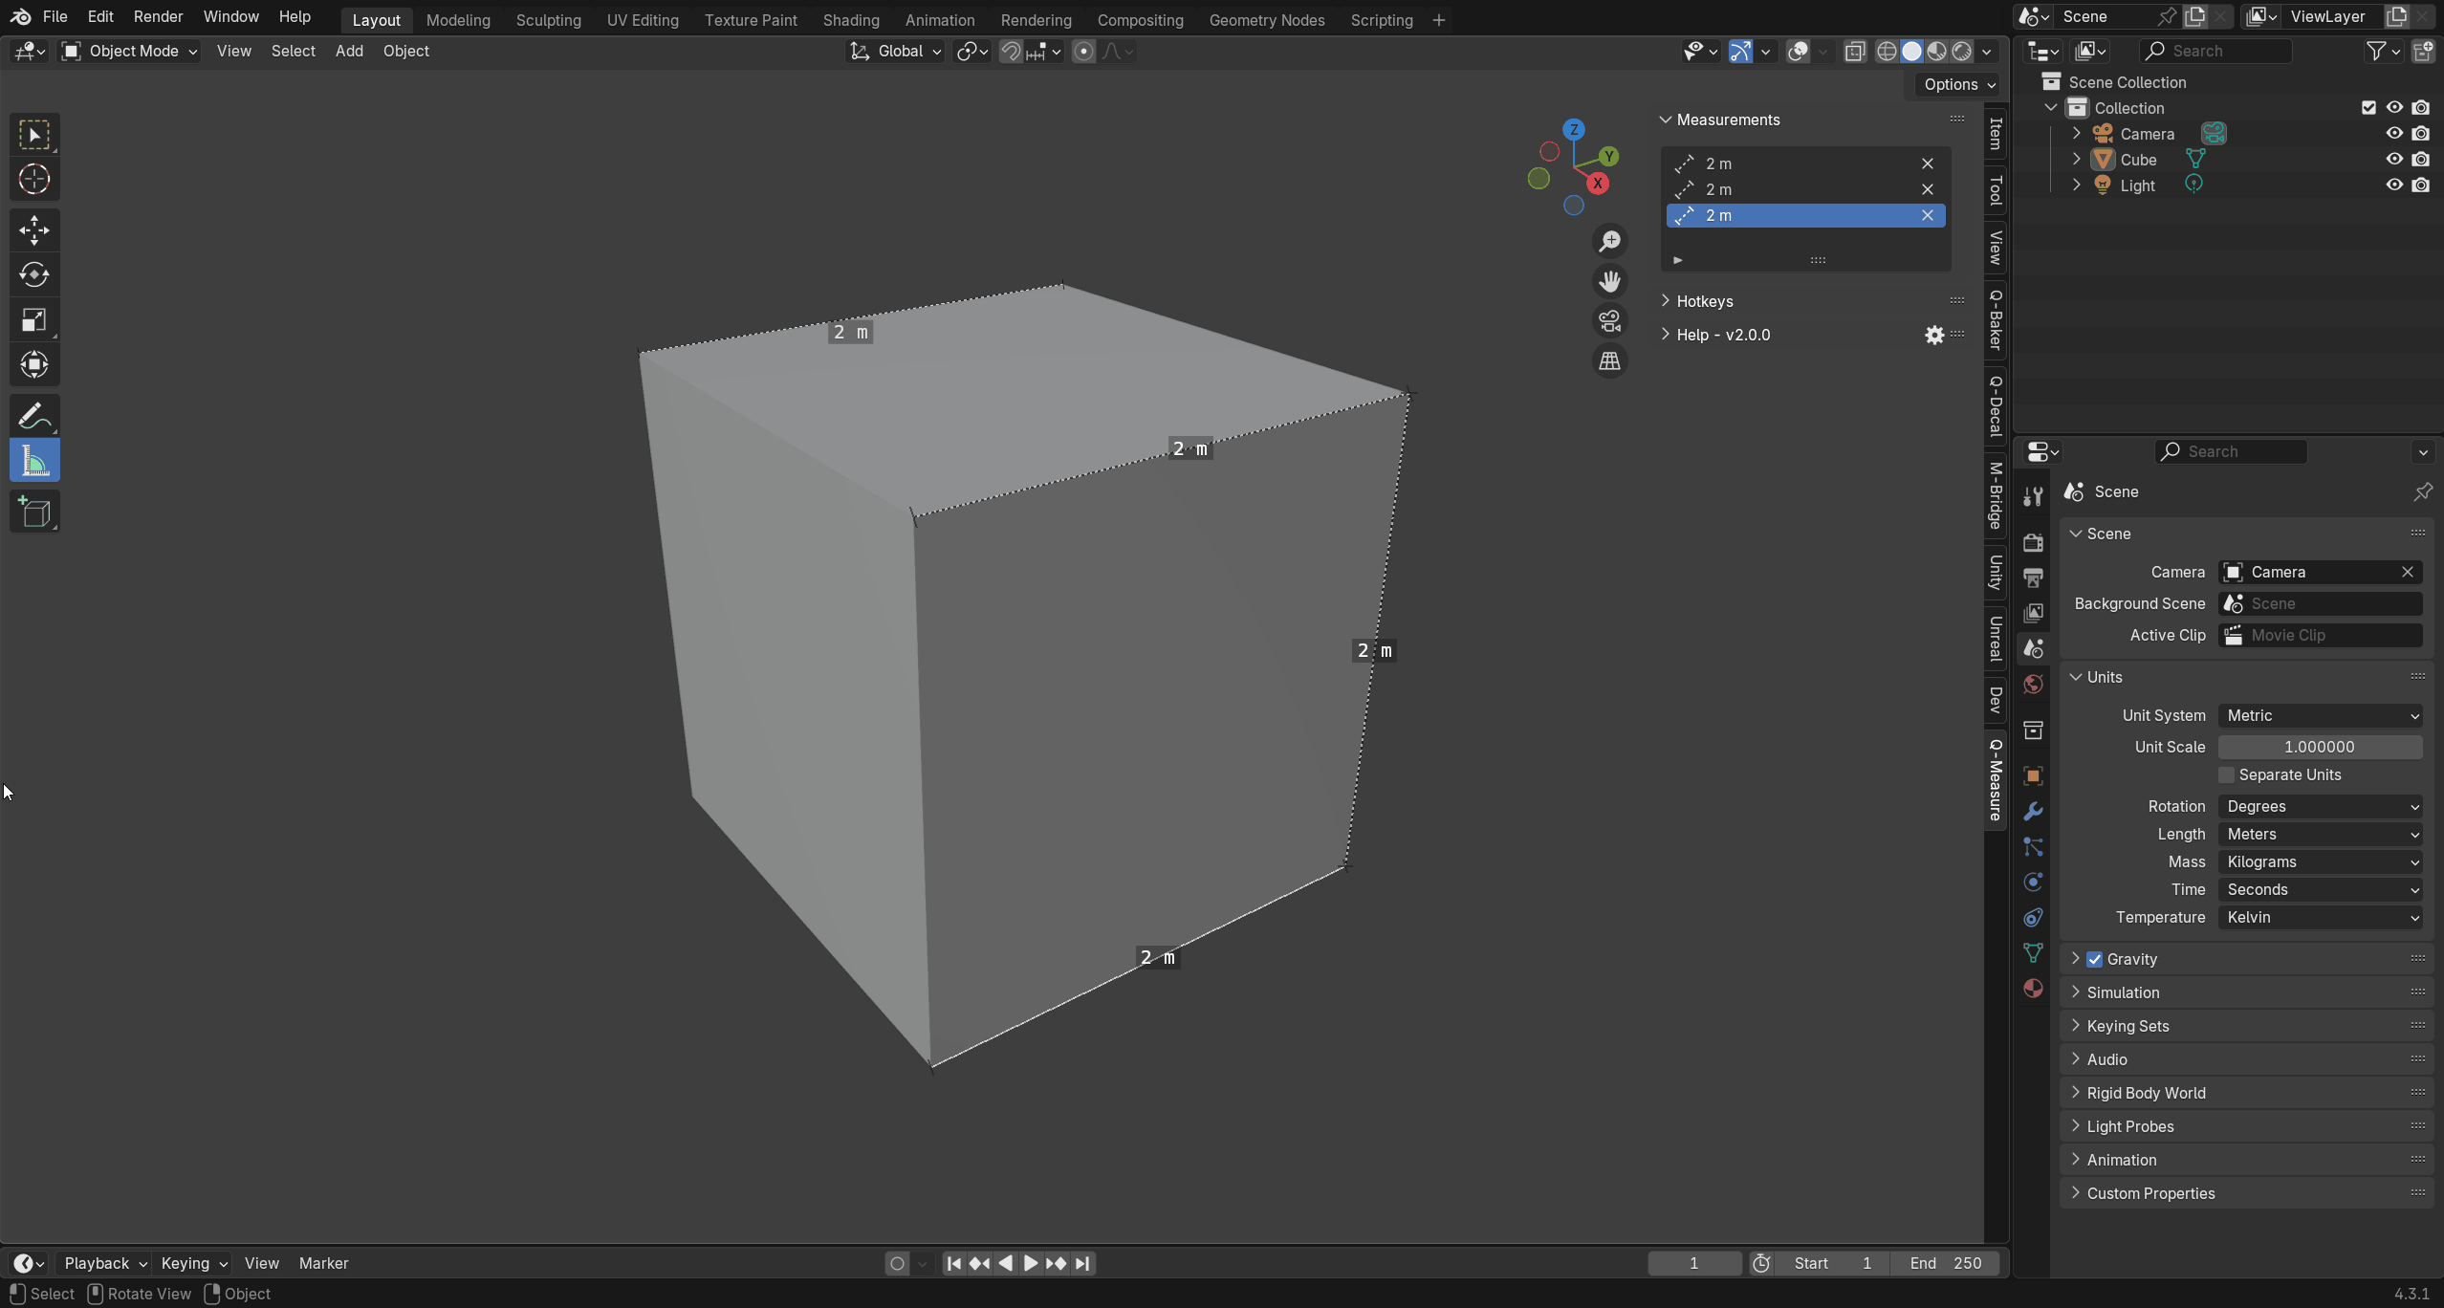Click the pan hand viewport icon
Viewport: 2444px width, 1308px height.
(x=1610, y=281)
